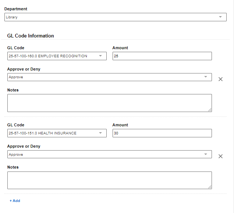Click the first Notes text area

[110, 103]
